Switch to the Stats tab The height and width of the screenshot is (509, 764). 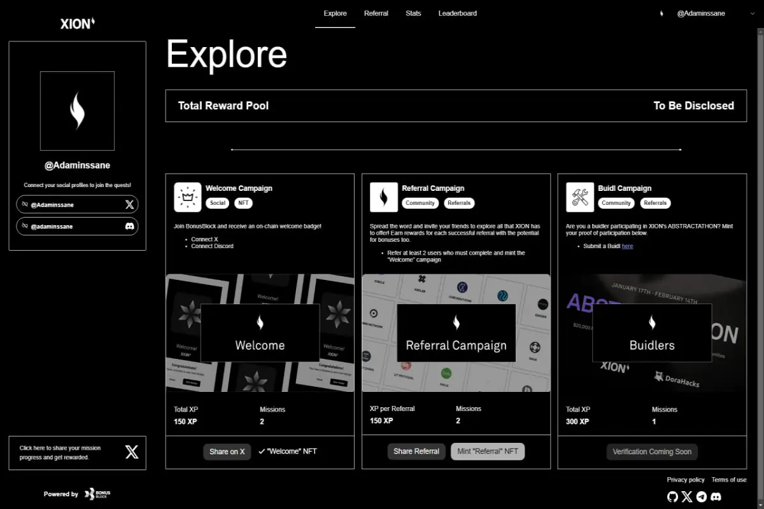pos(413,13)
